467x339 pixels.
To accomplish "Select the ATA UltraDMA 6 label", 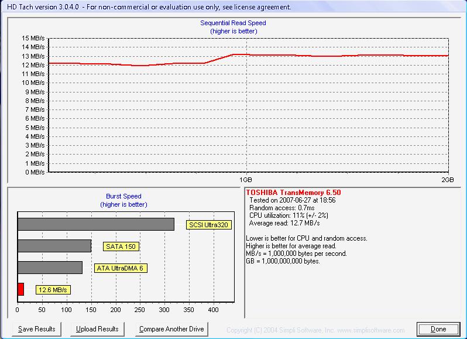I will pyautogui.click(x=121, y=268).
